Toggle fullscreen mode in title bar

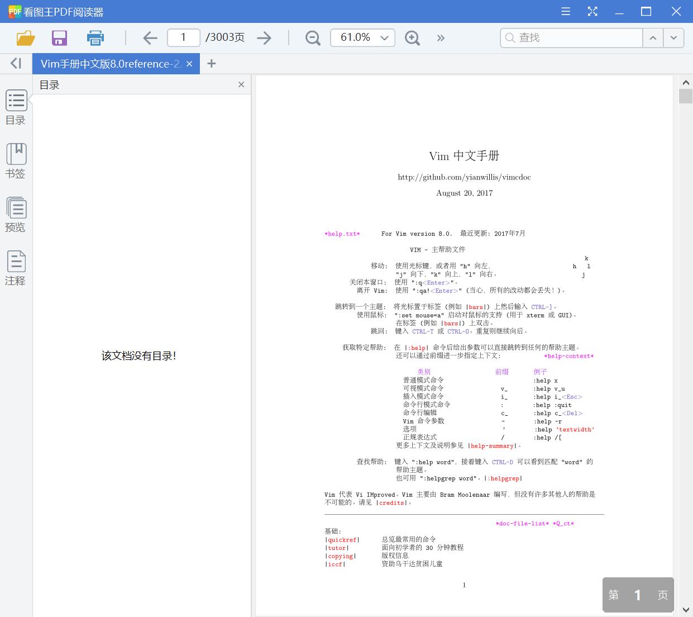coord(592,12)
